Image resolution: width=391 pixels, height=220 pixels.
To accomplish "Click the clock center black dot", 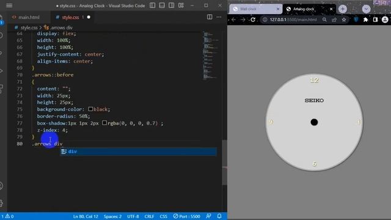I will pyautogui.click(x=314, y=122).
